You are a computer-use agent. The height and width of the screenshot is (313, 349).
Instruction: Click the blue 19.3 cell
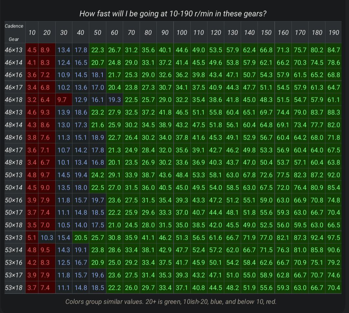(114, 100)
